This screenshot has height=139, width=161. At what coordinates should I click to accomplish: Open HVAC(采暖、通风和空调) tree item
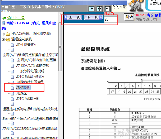pos(31,33)
